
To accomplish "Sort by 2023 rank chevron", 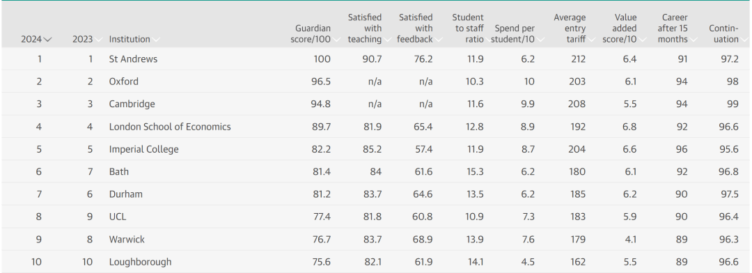I will [x=98, y=39].
